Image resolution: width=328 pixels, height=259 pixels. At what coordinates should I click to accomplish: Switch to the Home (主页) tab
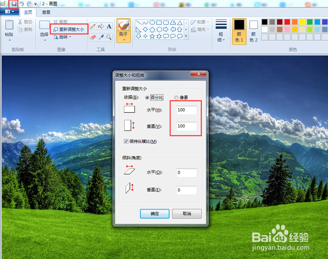pos(28,12)
